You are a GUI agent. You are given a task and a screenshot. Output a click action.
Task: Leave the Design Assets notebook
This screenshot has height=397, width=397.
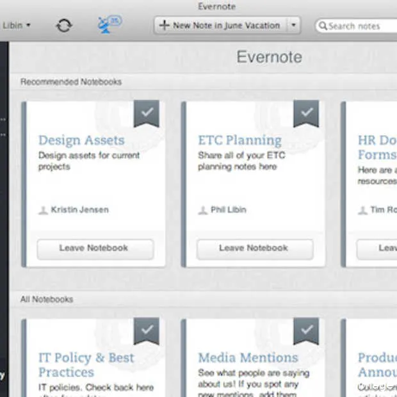(x=95, y=249)
